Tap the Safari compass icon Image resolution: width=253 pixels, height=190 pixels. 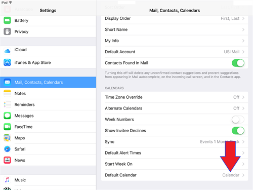[7, 149]
